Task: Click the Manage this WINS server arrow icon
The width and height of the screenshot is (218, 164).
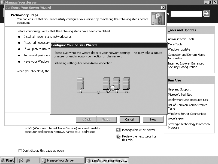Action: tap(118, 130)
